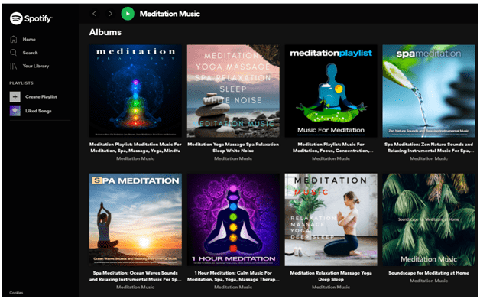Click title 'Spa Meditation: Zen Nature Sounds'

(x=429, y=148)
